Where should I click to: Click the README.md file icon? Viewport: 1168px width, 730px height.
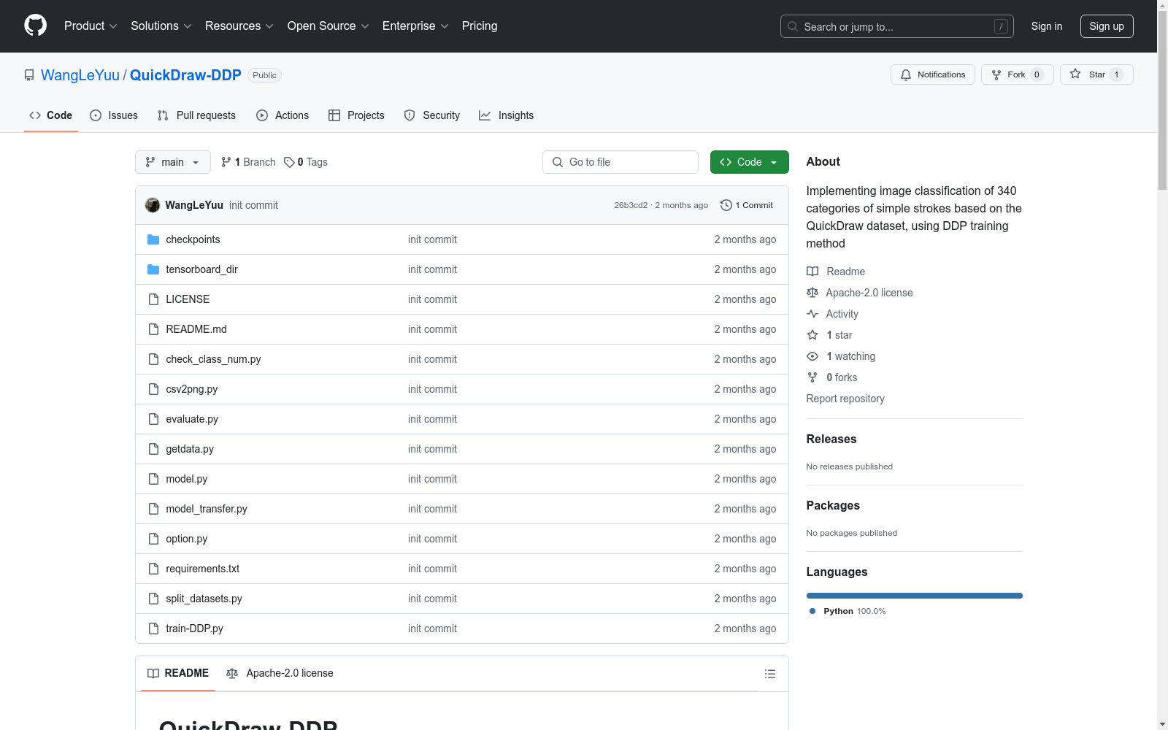(x=153, y=329)
